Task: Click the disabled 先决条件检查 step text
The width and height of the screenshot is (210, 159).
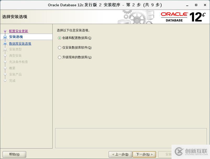Action: [19, 62]
